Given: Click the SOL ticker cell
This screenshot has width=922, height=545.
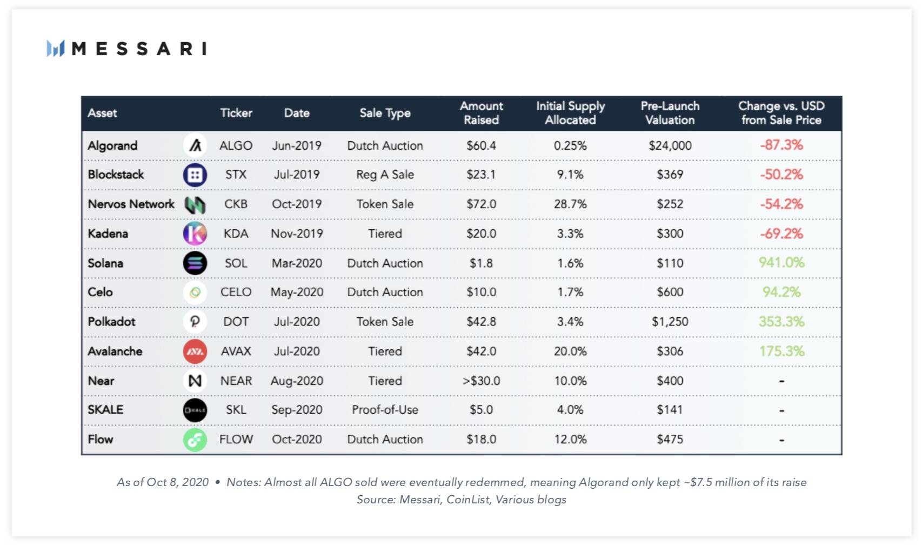Looking at the screenshot, I should [236, 263].
